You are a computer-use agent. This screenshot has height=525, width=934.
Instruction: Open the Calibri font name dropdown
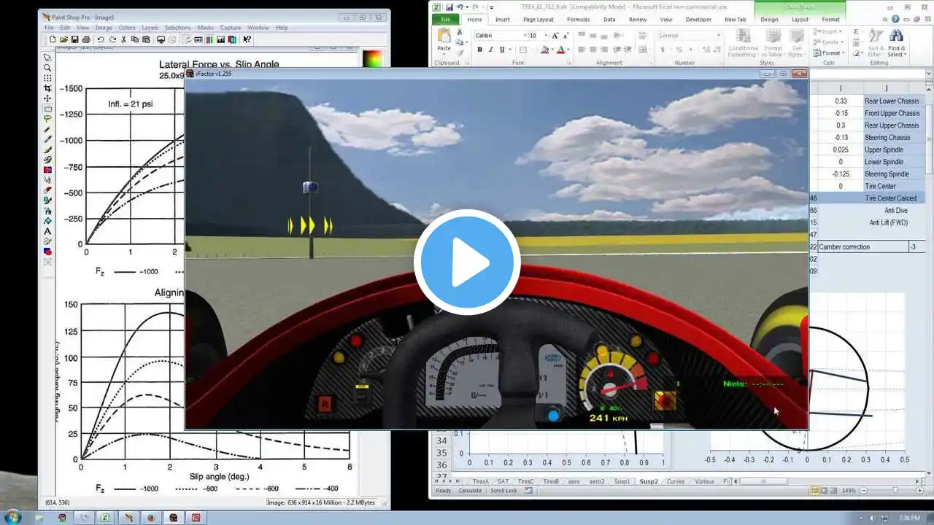coord(524,36)
